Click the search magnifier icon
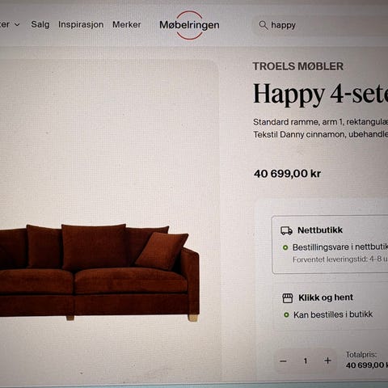The width and height of the screenshot is (388, 388). click(x=263, y=25)
